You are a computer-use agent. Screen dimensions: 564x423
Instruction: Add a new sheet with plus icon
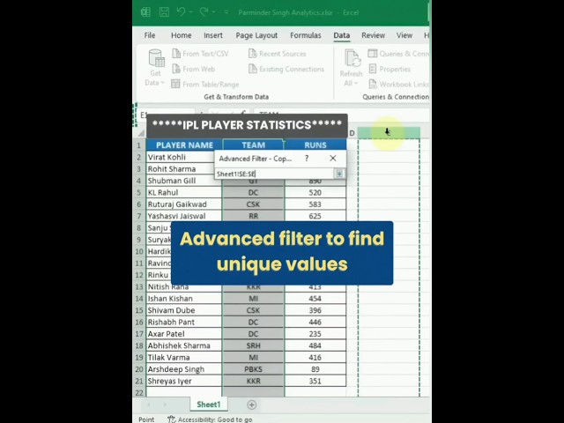[252, 405]
